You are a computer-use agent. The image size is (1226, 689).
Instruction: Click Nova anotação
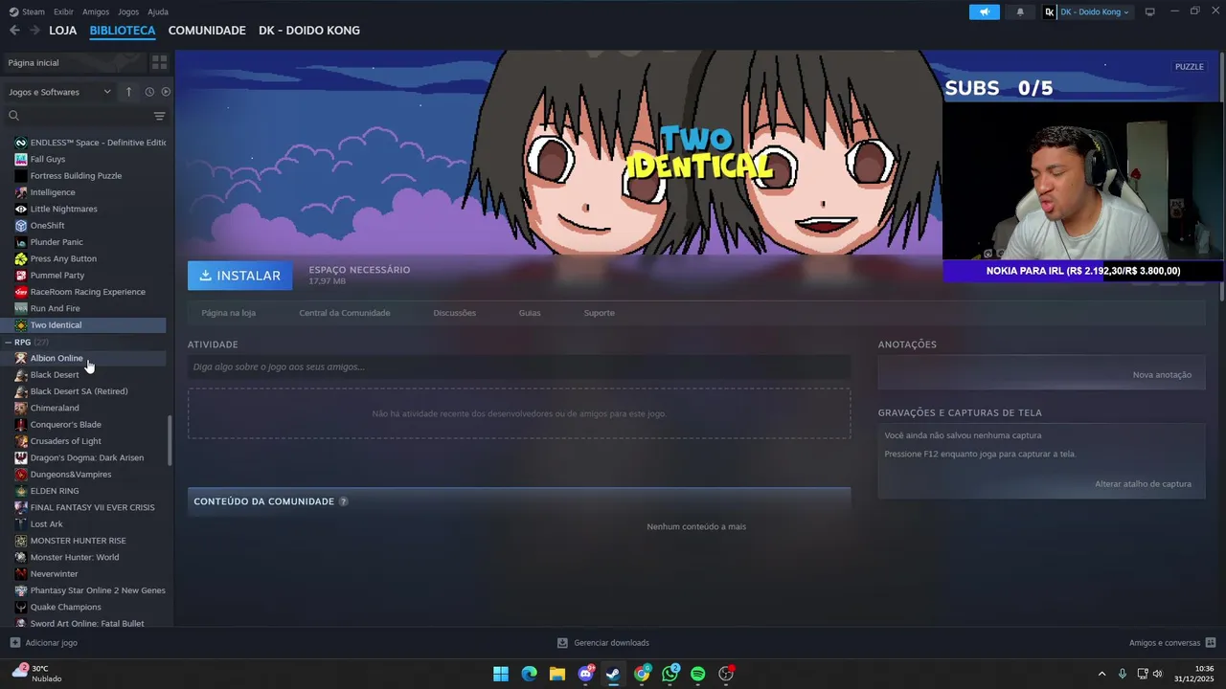click(1162, 375)
